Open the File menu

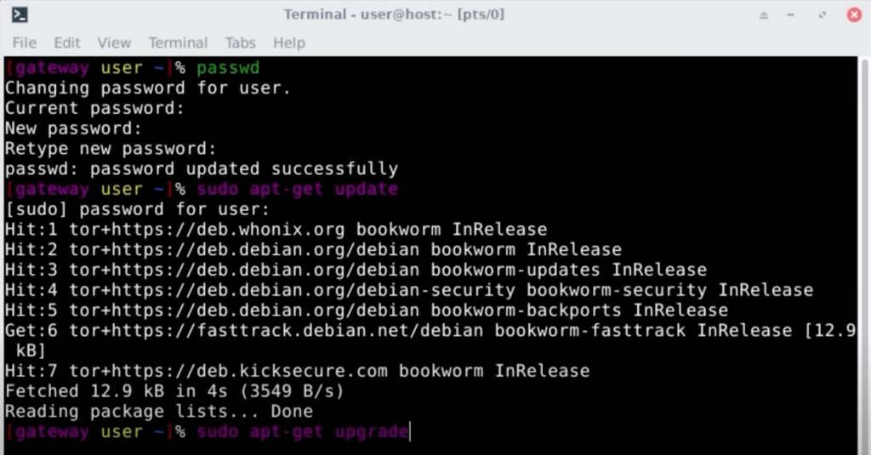pos(24,43)
